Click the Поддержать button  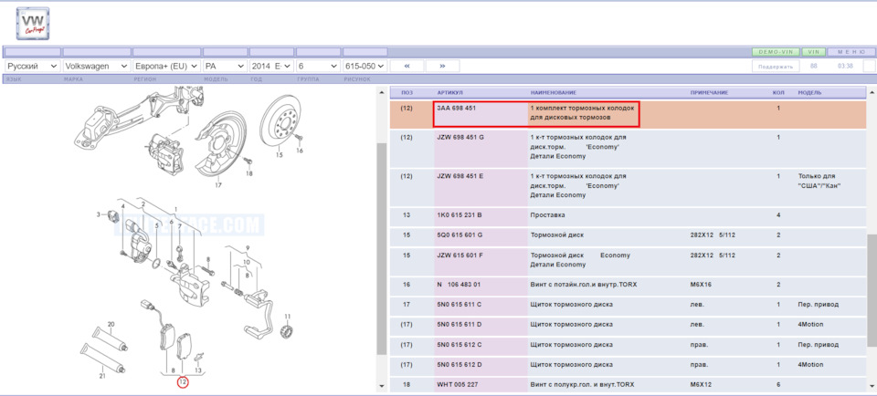pyautogui.click(x=775, y=67)
